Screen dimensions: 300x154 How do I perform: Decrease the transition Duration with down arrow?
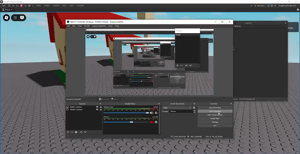(195, 112)
